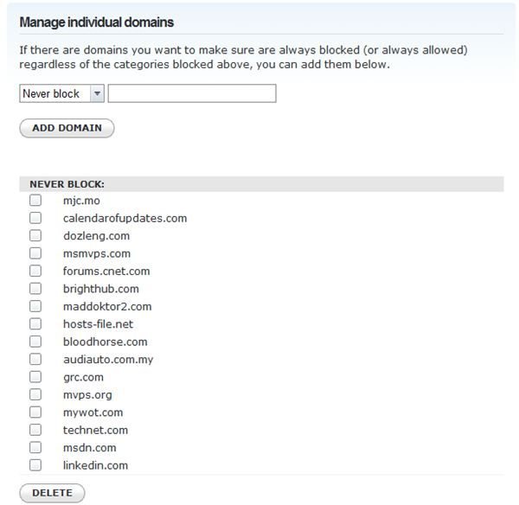Check the box for mjc.mo

coord(35,201)
